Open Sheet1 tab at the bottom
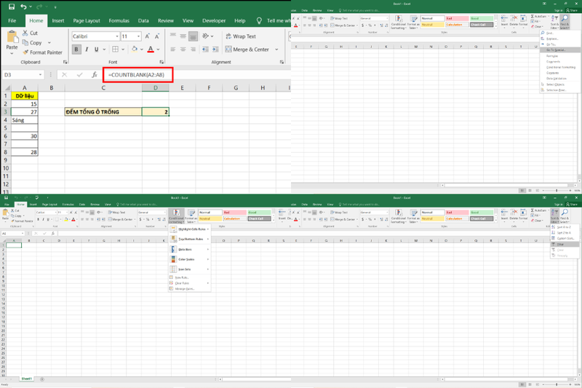The image size is (582, 388). pos(26,379)
